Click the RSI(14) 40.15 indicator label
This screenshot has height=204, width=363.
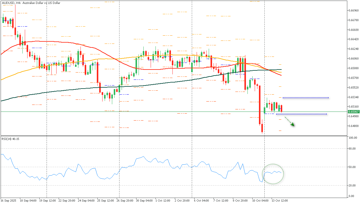pyautogui.click(x=10, y=139)
